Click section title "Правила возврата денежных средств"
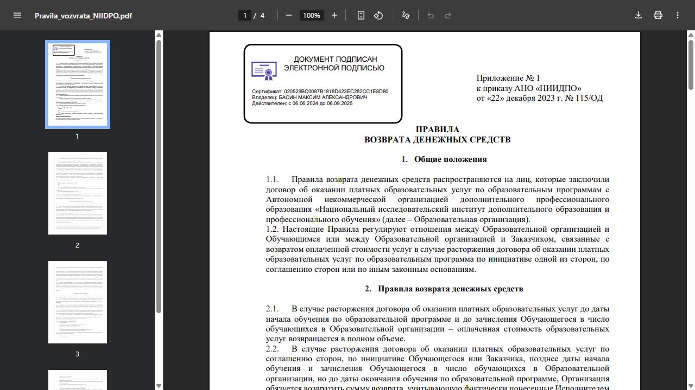The height and width of the screenshot is (390, 695). click(451, 289)
